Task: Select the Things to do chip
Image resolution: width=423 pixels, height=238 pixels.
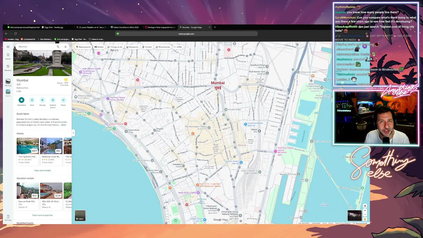Action: (x=115, y=47)
